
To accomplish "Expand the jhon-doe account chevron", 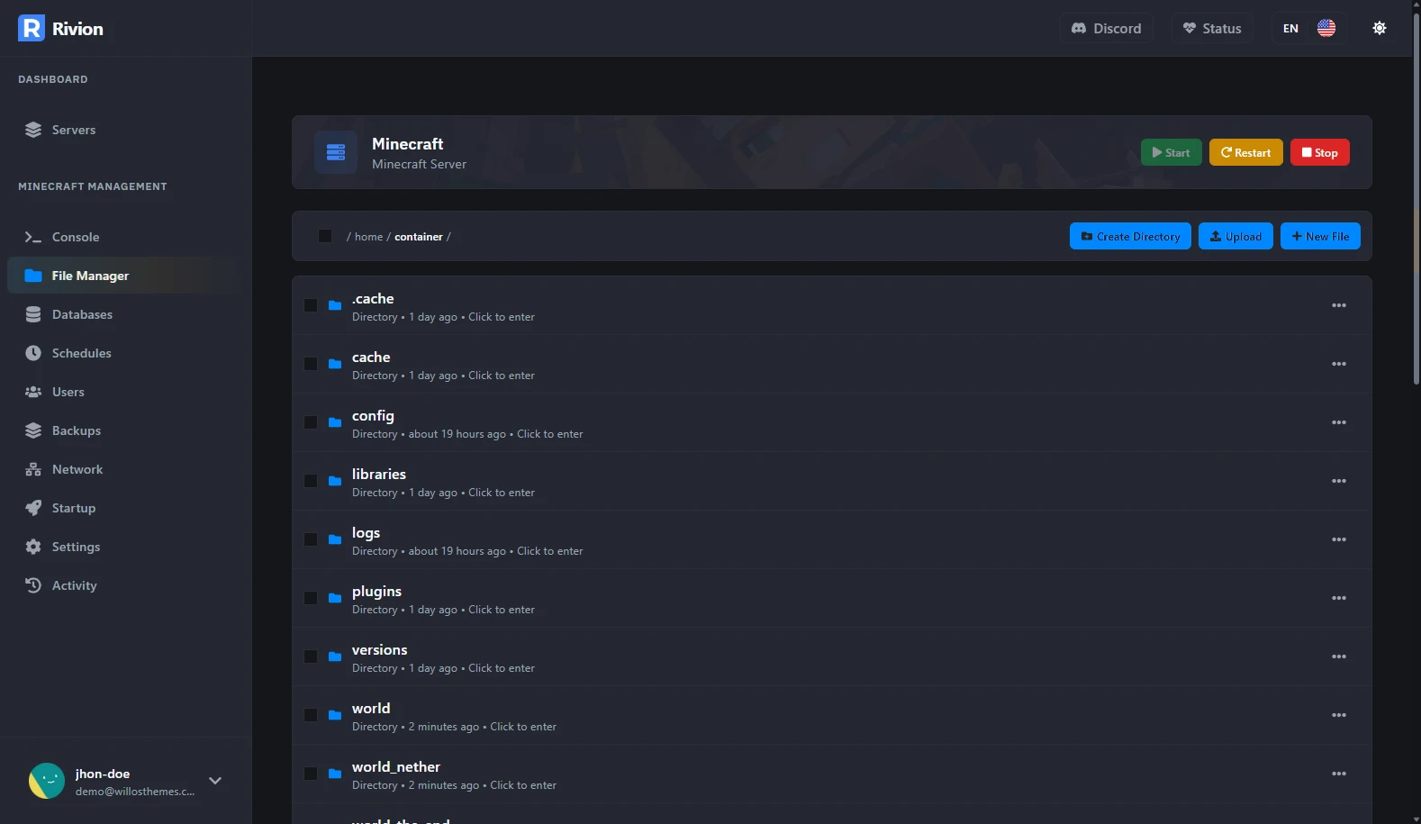I will [215, 781].
